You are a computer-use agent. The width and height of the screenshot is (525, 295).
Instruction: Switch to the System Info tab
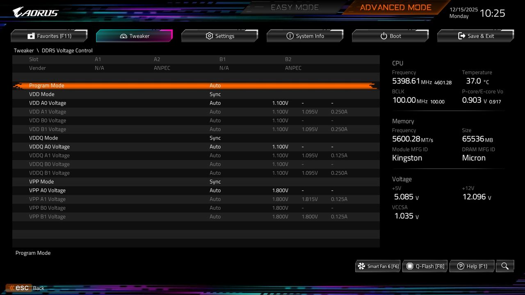click(305, 36)
